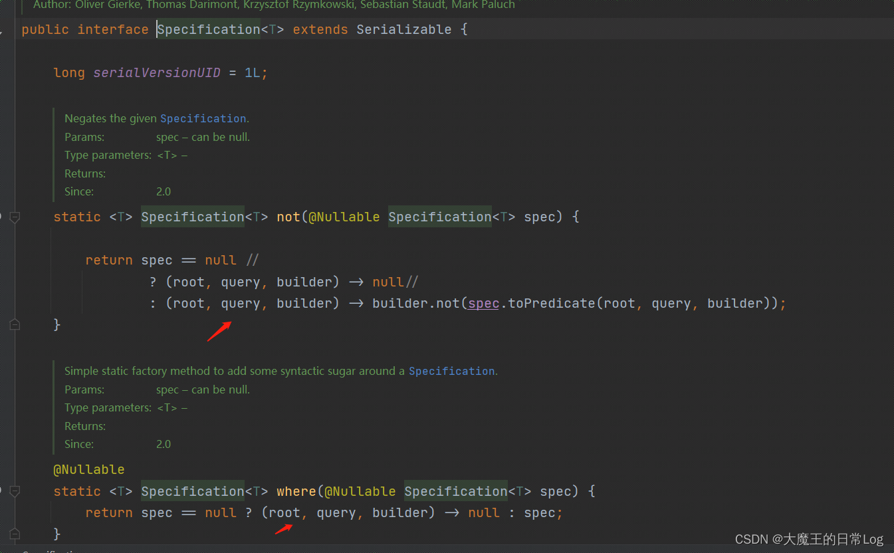This screenshot has width=894, height=553.
Task: Click the 'Negates the given' documentation text
Action: click(x=111, y=118)
